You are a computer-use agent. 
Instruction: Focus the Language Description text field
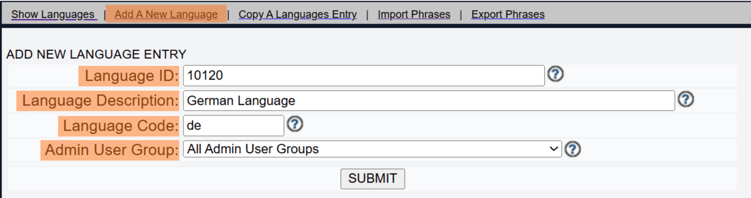click(429, 101)
